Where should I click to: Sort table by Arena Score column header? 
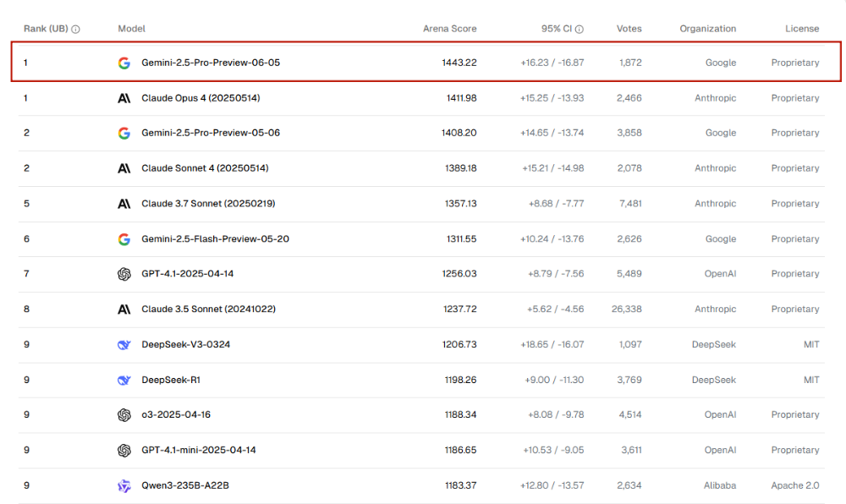coord(449,29)
